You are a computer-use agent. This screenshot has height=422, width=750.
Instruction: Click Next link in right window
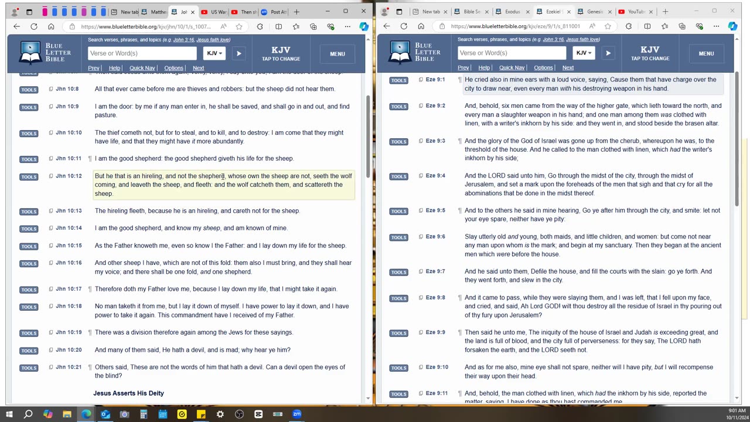[568, 68]
